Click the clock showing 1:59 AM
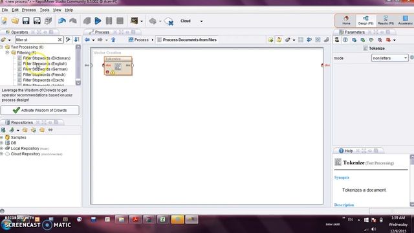The width and height of the screenshot is (414, 233). (x=398, y=218)
